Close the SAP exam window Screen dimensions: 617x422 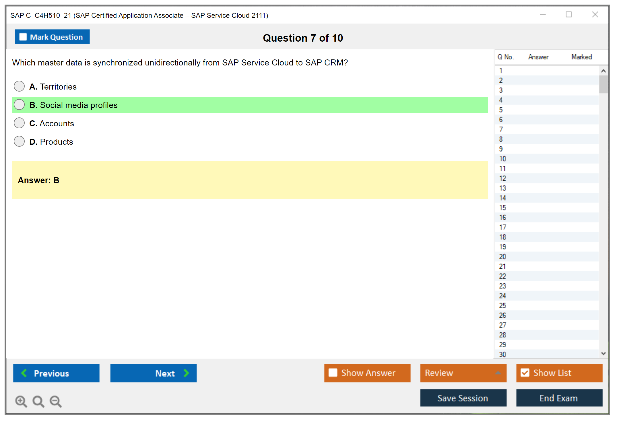click(x=595, y=15)
